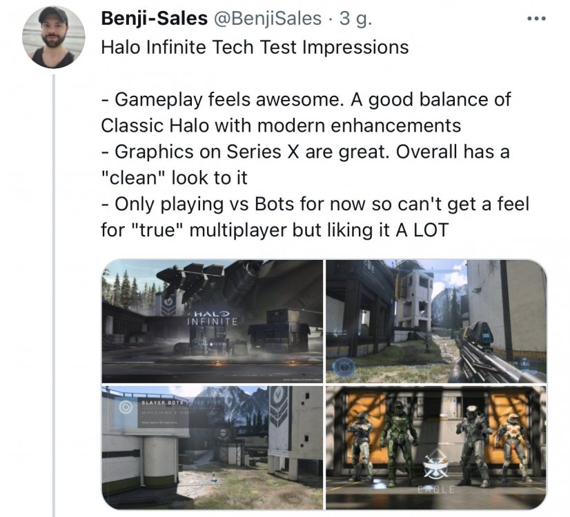Open the Benji-Sales display name link
This screenshot has height=517, width=570.
tap(154, 19)
